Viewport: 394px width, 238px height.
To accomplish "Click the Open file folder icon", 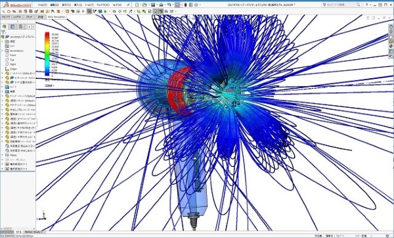I will (144, 5).
